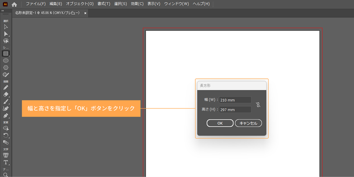Open the 編集(E) menu
The width and height of the screenshot is (354, 177).
click(x=56, y=4)
